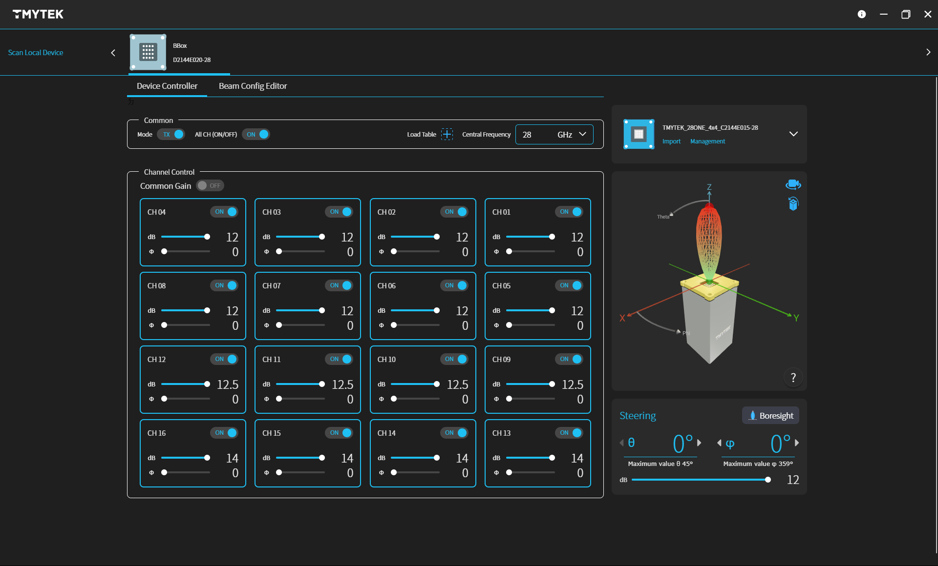This screenshot has height=566, width=938.
Task: Decrease phi with the left arrow
Action: click(719, 443)
